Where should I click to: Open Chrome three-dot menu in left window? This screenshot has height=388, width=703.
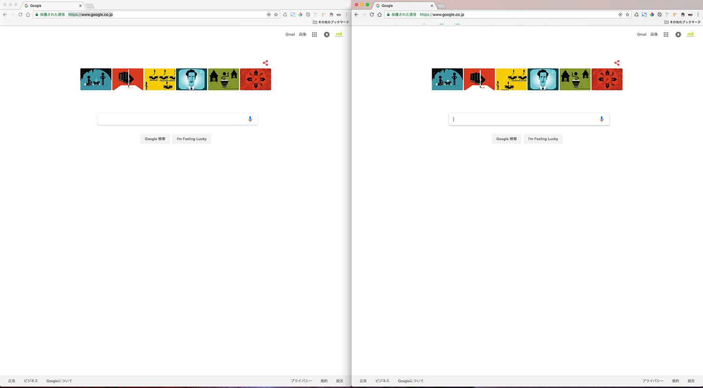[347, 15]
